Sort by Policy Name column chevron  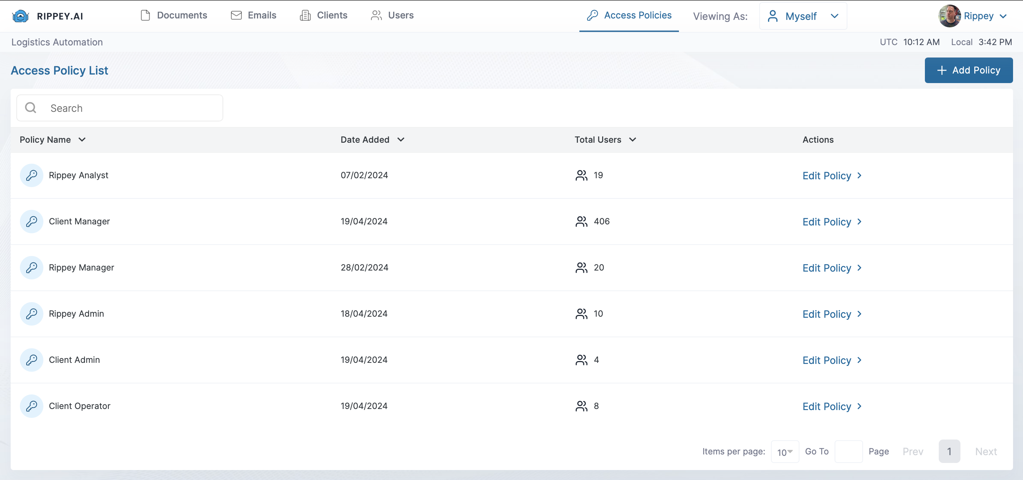pos(82,140)
